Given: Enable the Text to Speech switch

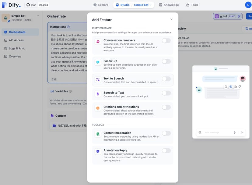Looking at the screenshot, I should pyautogui.click(x=166, y=79).
